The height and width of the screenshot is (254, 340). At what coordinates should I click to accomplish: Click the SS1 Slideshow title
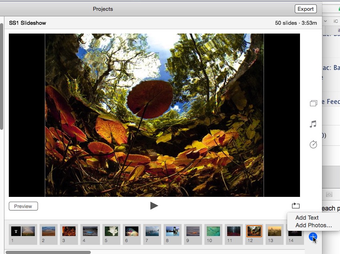28,23
